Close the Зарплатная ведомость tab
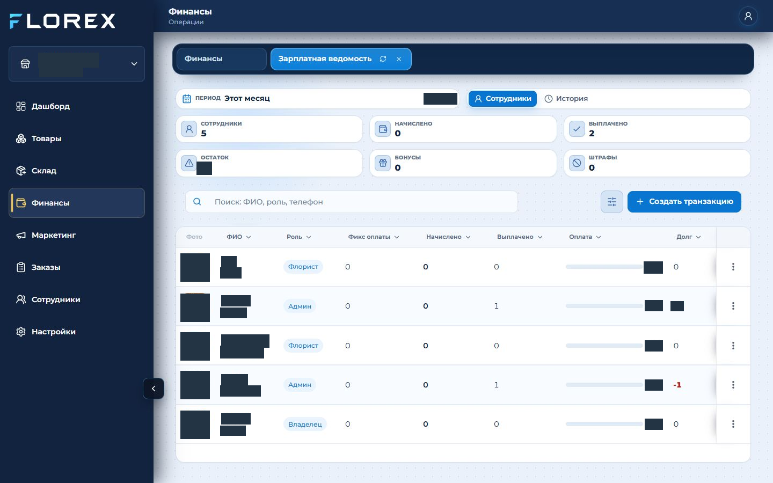 [x=399, y=59]
